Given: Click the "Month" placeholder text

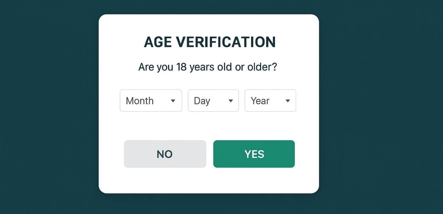Looking at the screenshot, I should 140,101.
